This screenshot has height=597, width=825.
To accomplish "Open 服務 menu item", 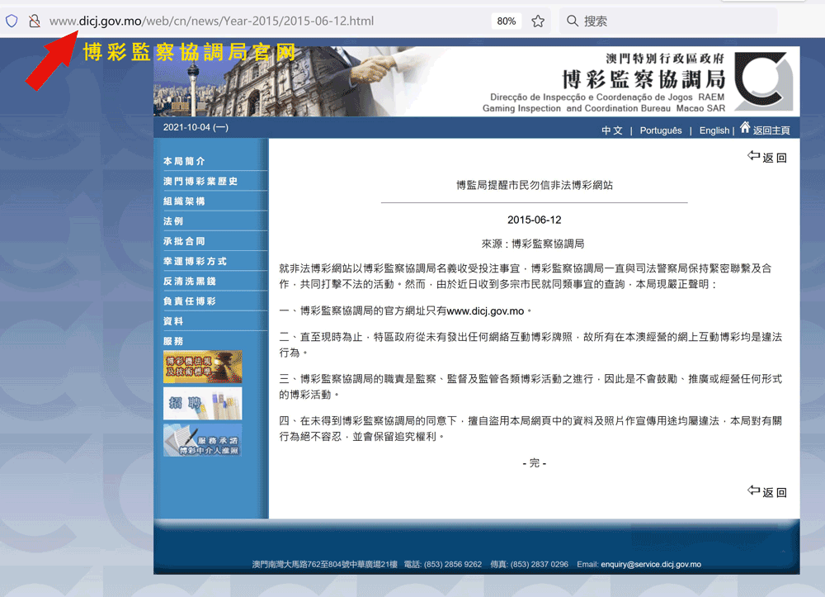I will (173, 341).
